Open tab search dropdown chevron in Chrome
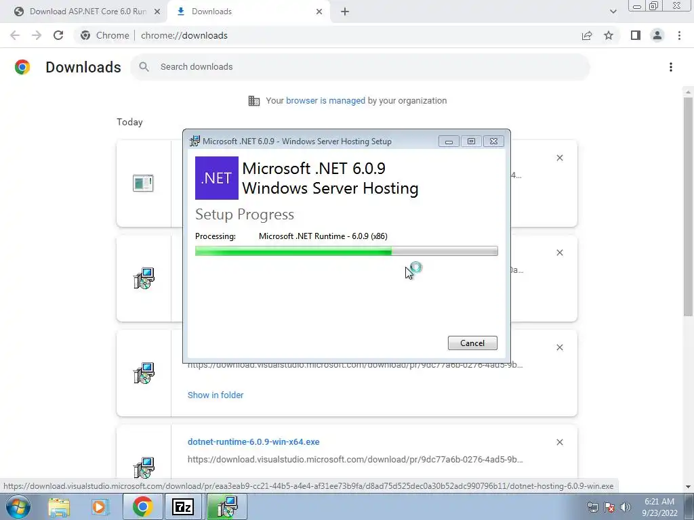The width and height of the screenshot is (694, 520). click(x=613, y=12)
